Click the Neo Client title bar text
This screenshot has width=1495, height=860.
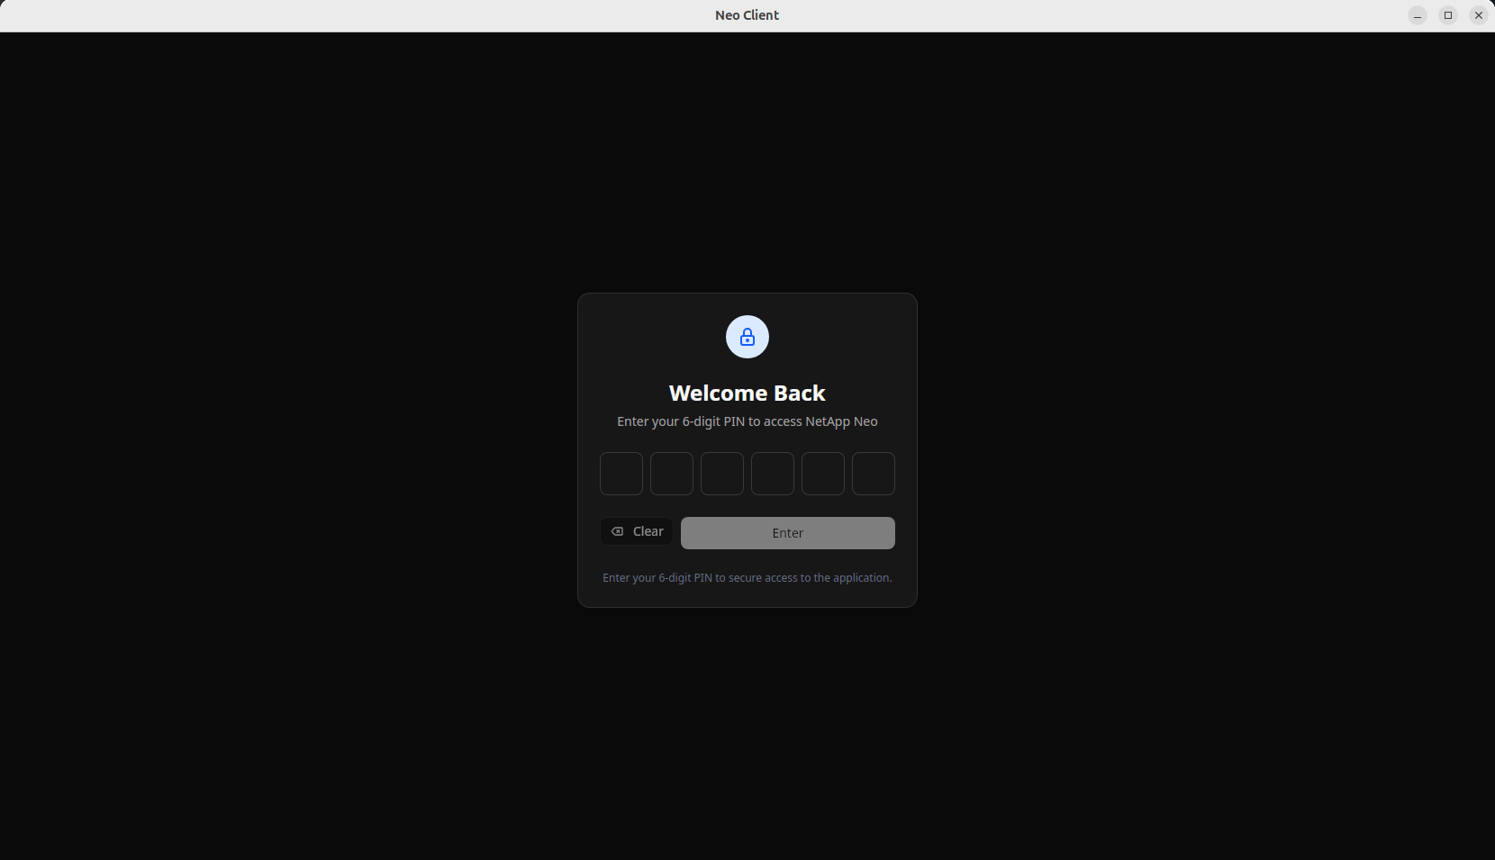(747, 14)
